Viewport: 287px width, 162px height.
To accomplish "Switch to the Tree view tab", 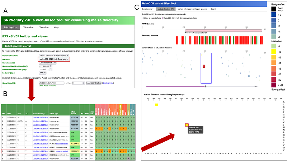I will [x=44, y=27].
